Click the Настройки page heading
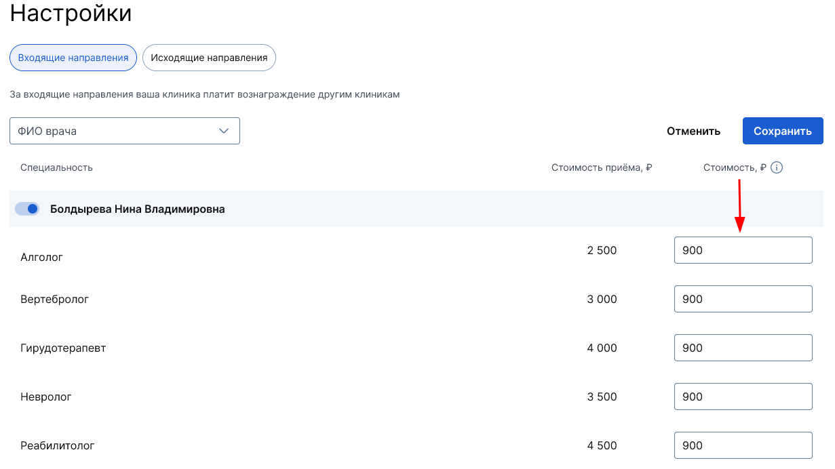Viewport: 835px width, 469px height. click(x=71, y=14)
